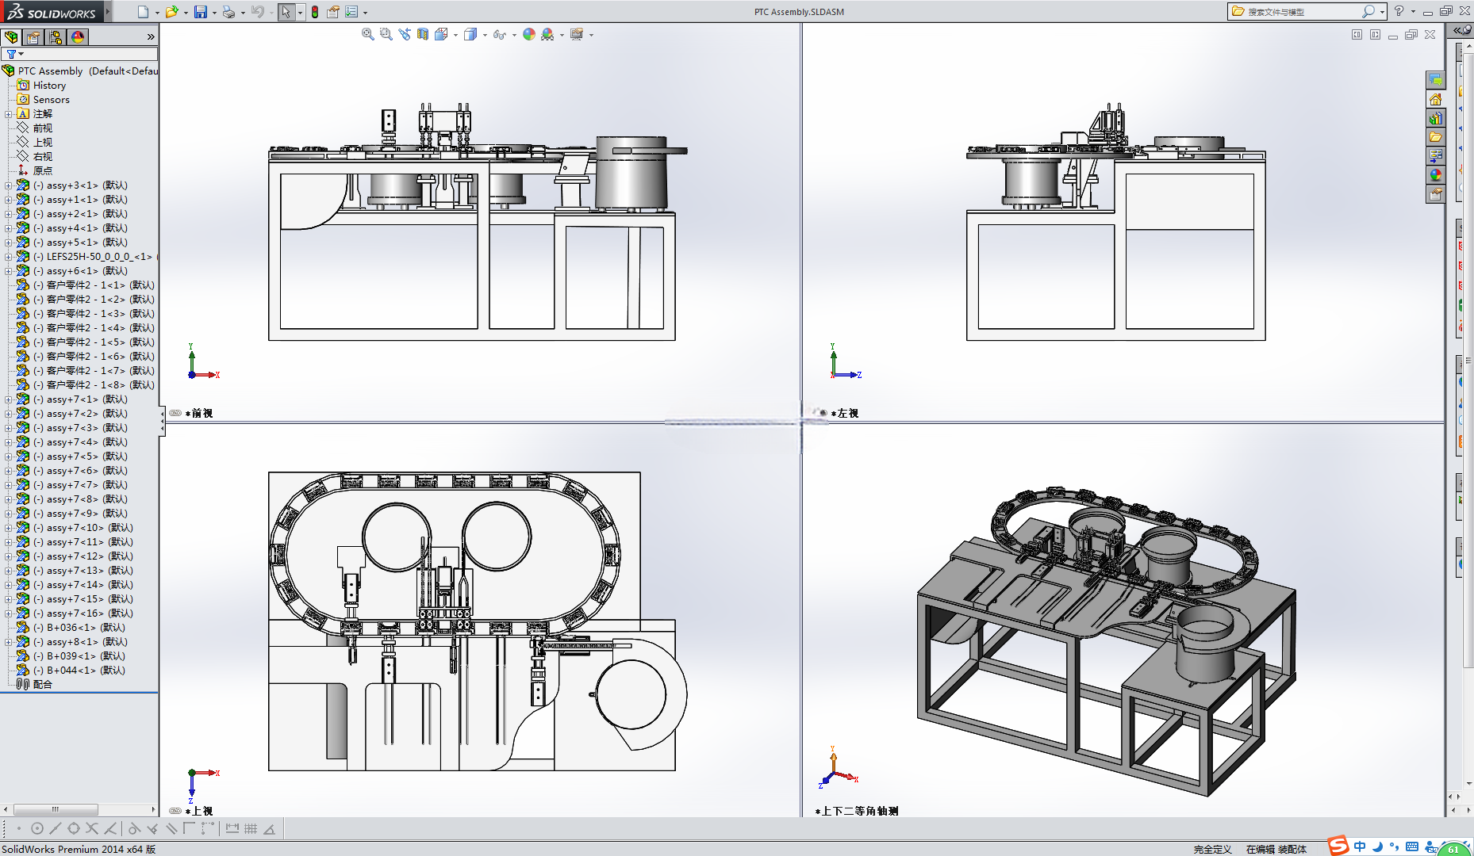Image resolution: width=1474 pixels, height=856 pixels.
Task: Click the Rebuild traffic light icon
Action: tap(315, 12)
